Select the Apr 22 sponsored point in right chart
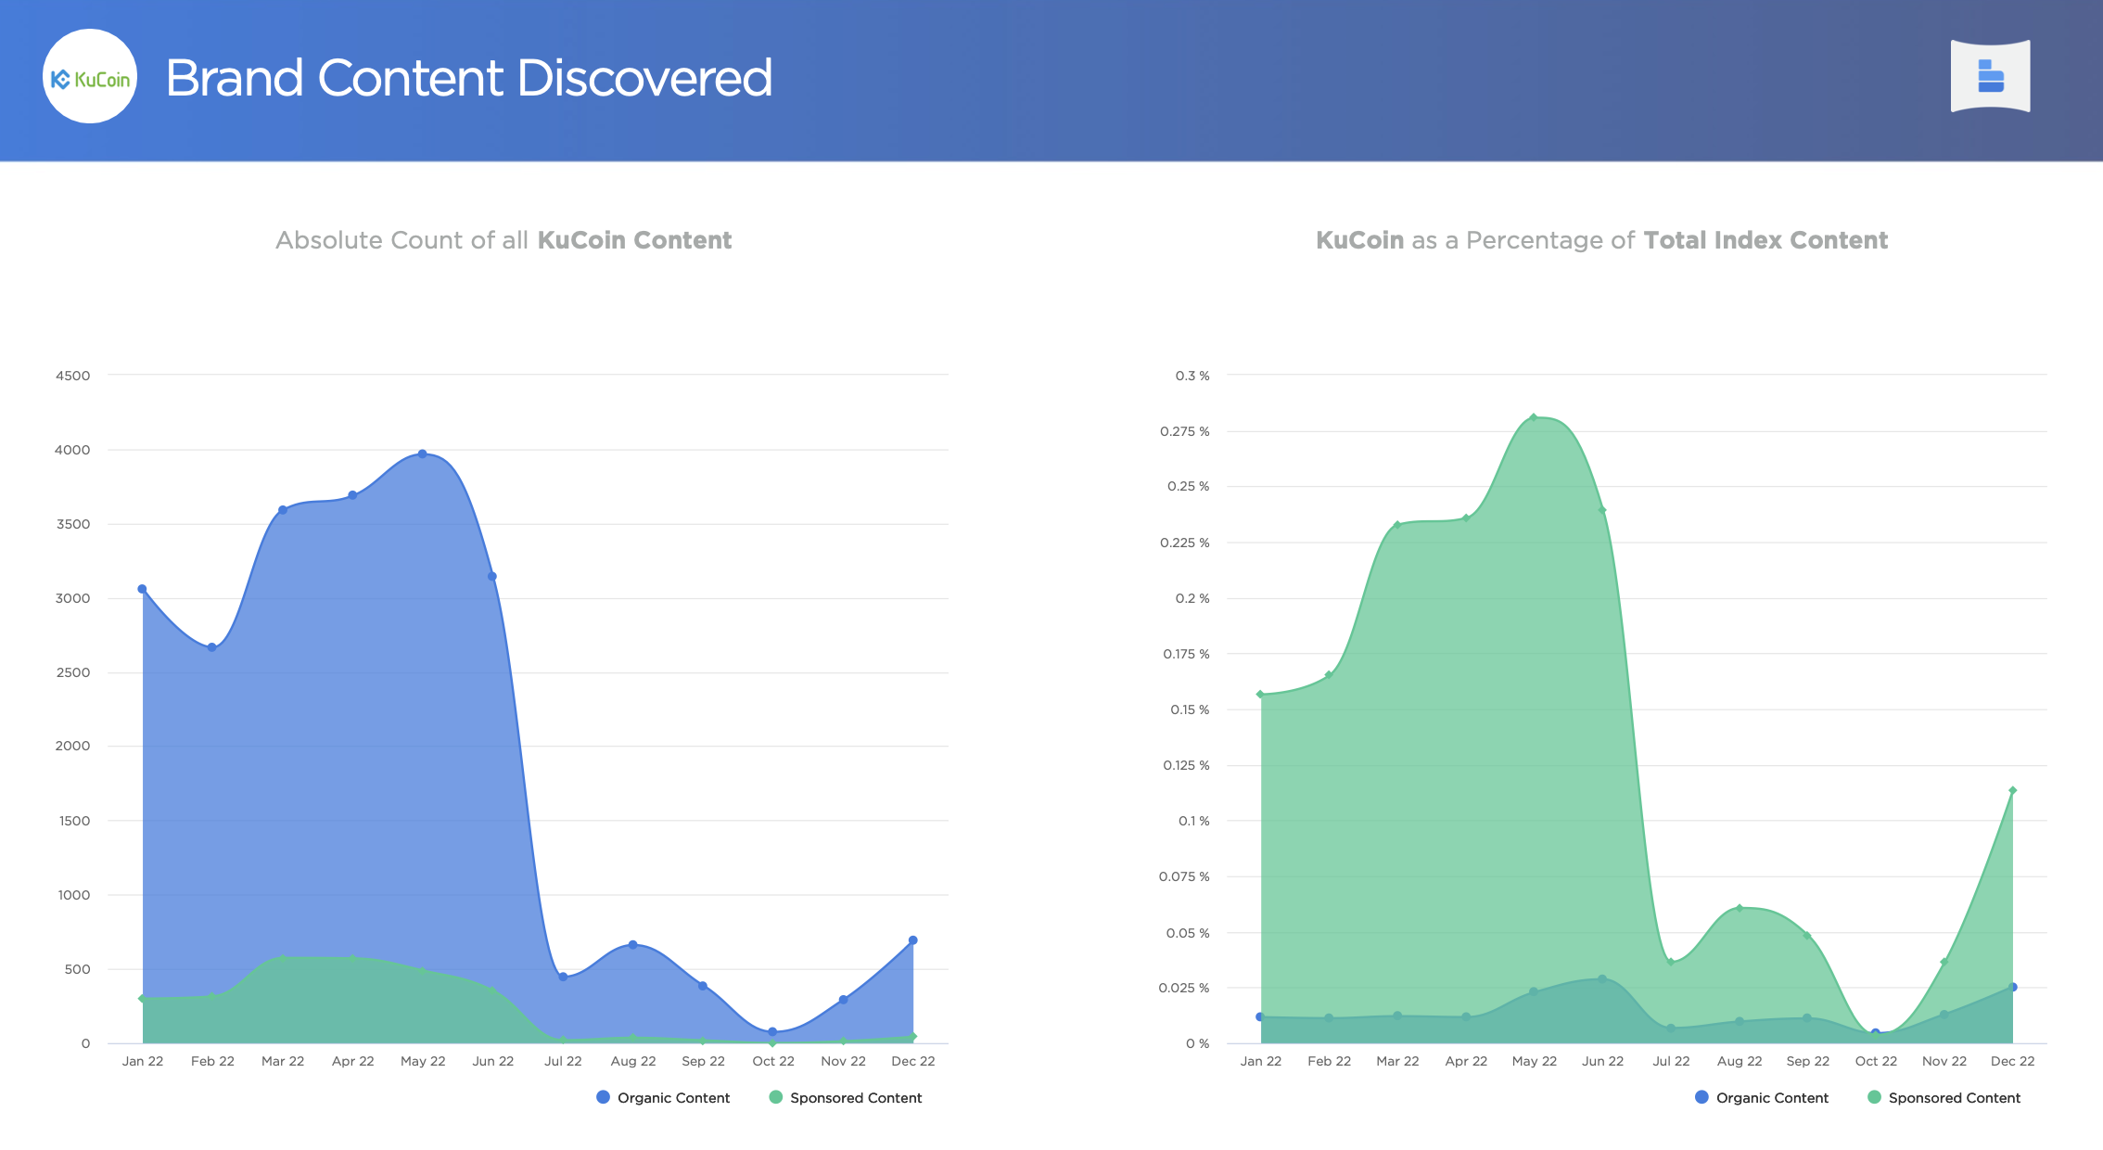 1466,518
